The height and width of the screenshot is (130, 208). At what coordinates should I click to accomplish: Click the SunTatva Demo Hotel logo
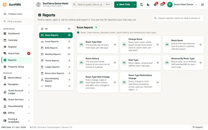coord(38,5)
